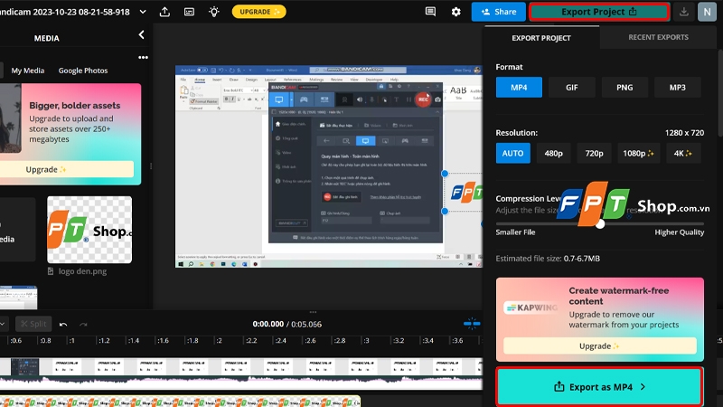Click the video preview canvas

click(x=329, y=166)
